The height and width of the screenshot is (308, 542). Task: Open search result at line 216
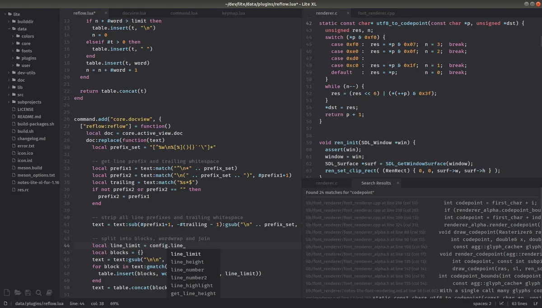[362, 203]
